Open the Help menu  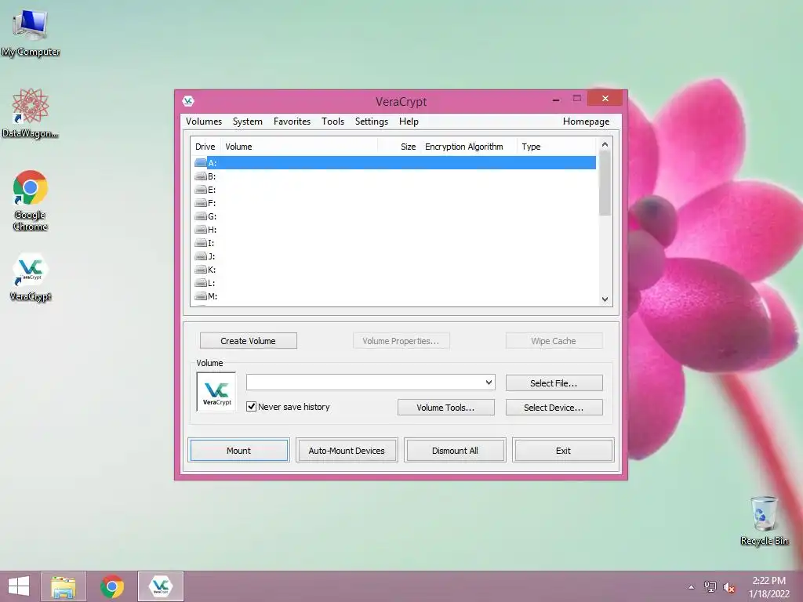(x=409, y=121)
